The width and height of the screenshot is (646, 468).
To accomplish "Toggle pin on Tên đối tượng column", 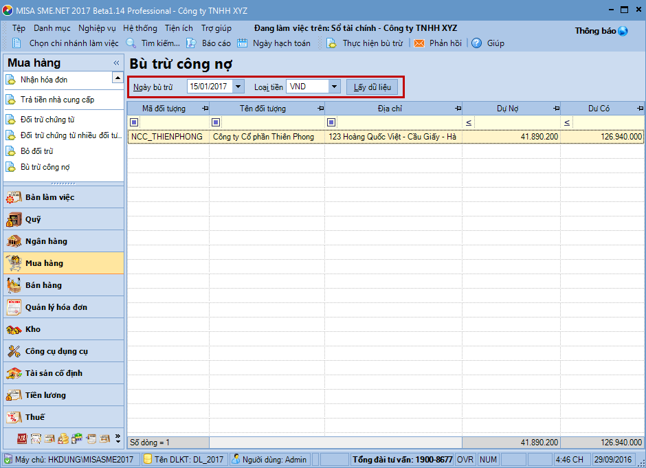I will point(320,109).
